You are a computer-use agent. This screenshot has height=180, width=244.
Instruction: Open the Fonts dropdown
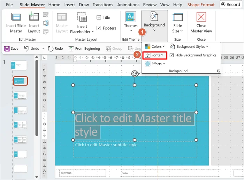pos(155,55)
